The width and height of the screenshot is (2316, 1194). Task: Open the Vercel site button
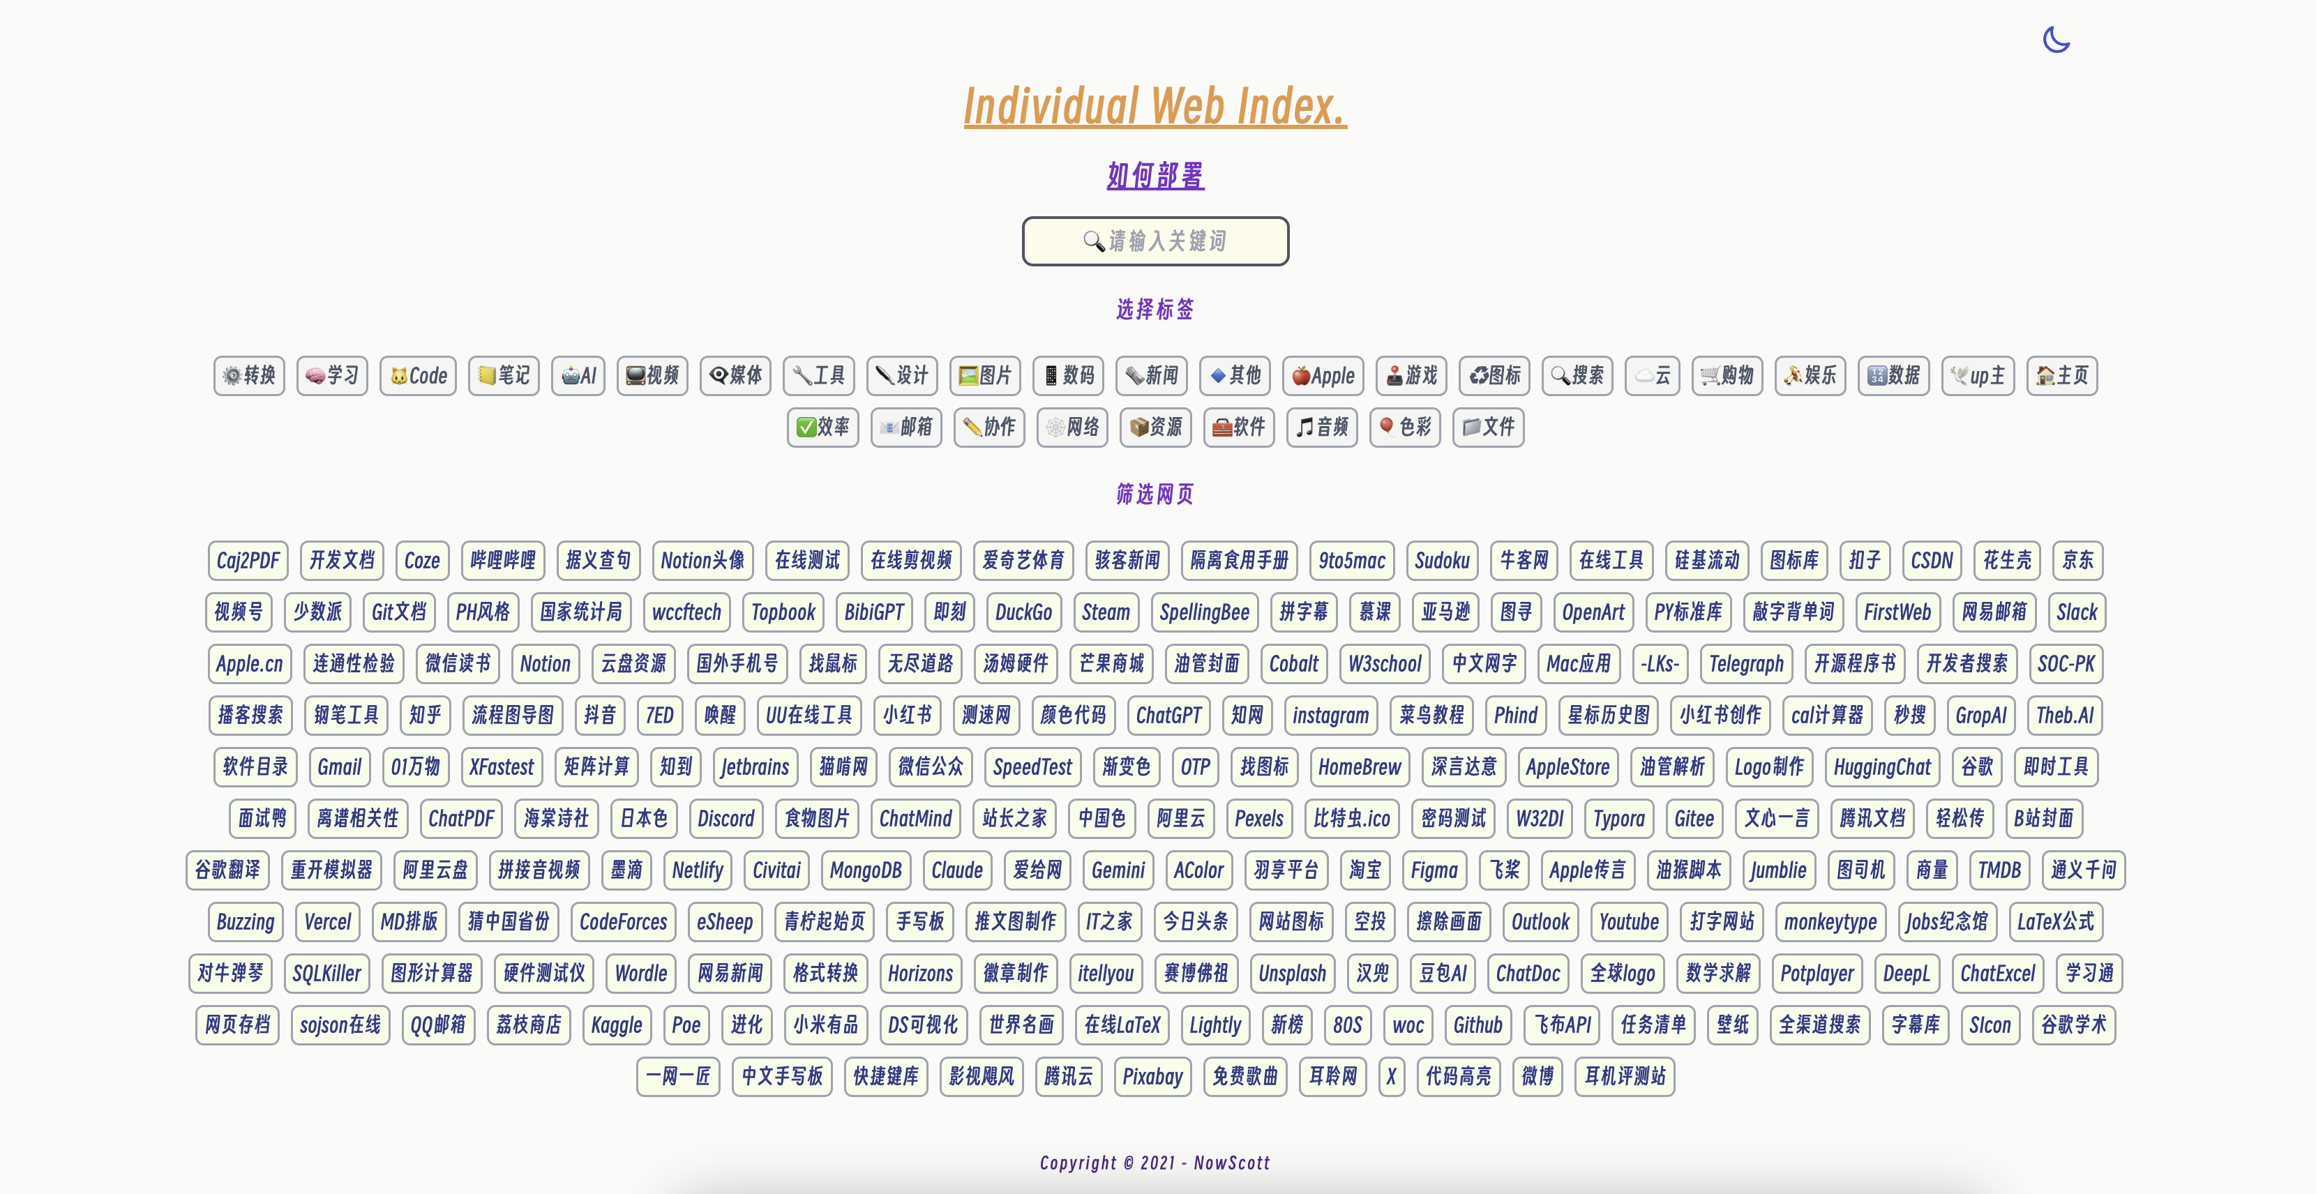point(327,921)
